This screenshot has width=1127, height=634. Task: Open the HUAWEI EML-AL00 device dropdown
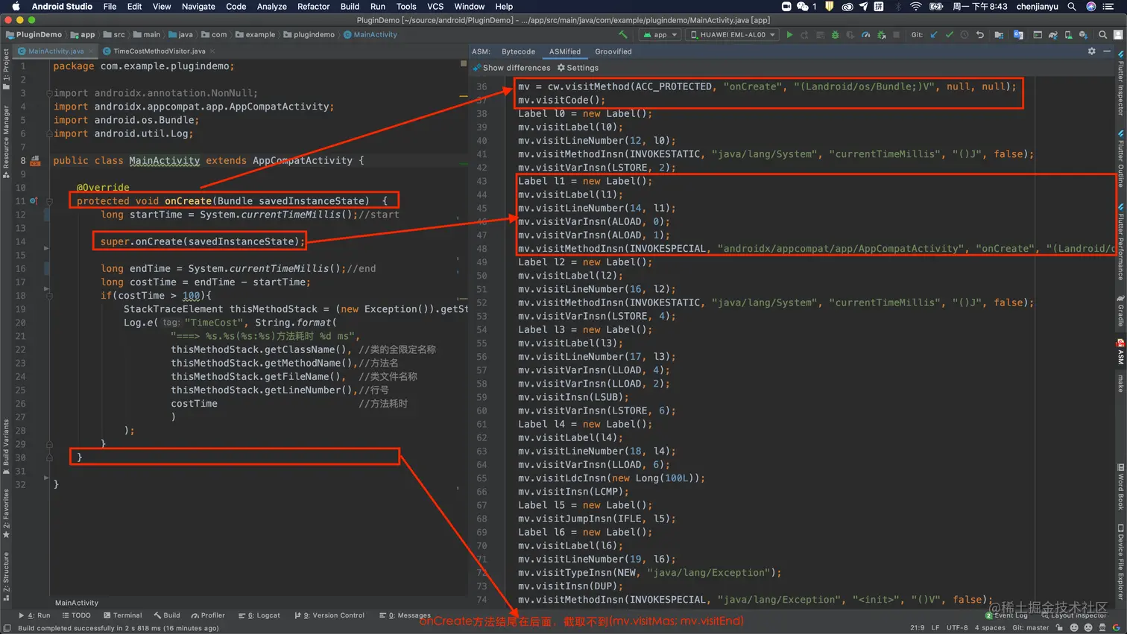731,34
